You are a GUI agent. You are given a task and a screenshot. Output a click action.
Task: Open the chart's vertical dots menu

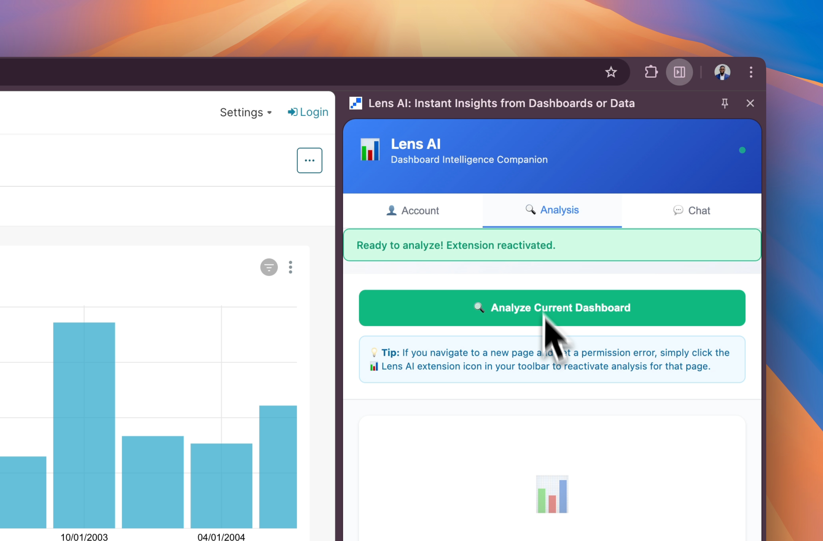coord(290,267)
